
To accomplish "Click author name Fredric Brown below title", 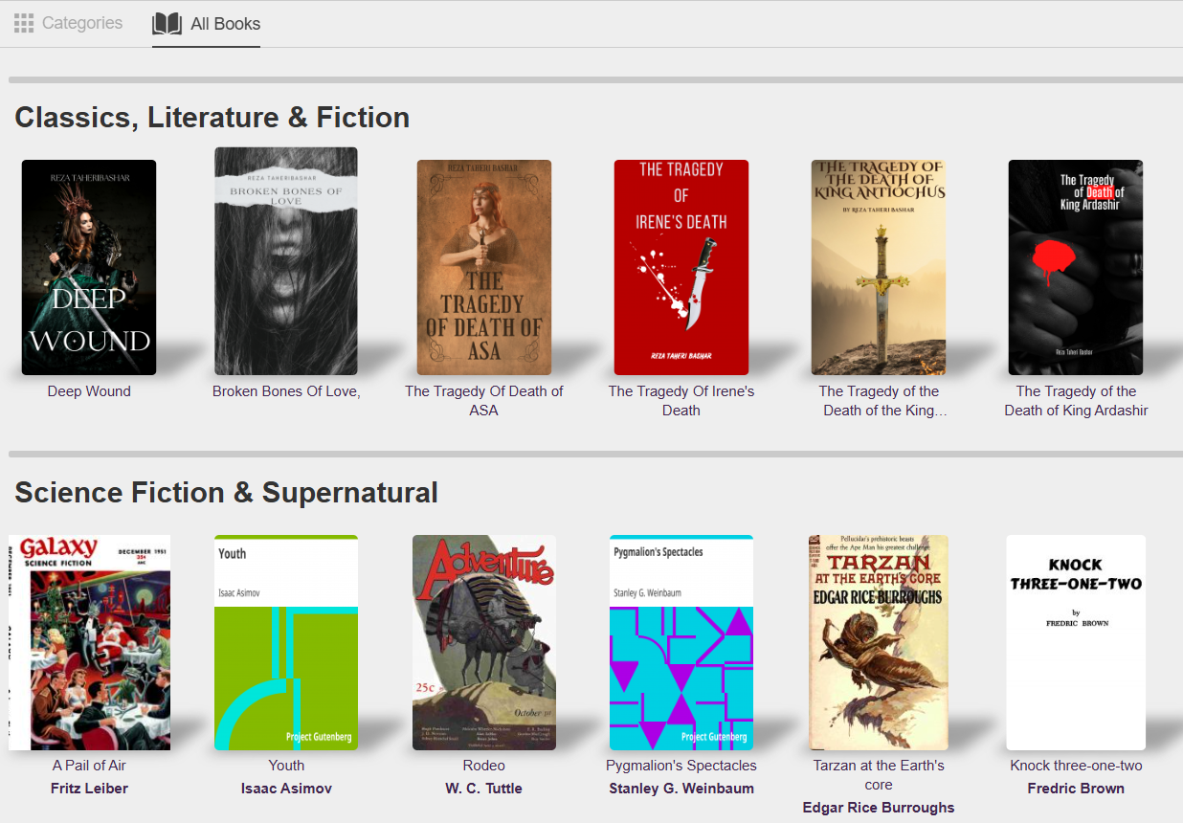I will pos(1076,789).
